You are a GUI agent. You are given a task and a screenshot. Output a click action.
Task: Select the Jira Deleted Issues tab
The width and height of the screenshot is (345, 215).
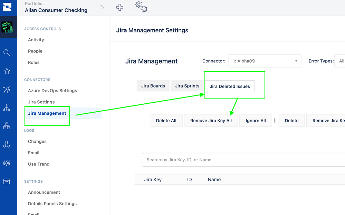pyautogui.click(x=230, y=86)
